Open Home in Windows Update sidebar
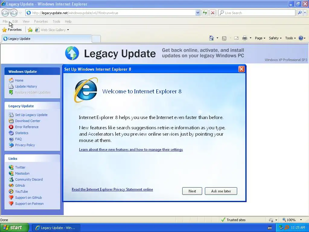The height and width of the screenshot is (232, 309). point(19,80)
